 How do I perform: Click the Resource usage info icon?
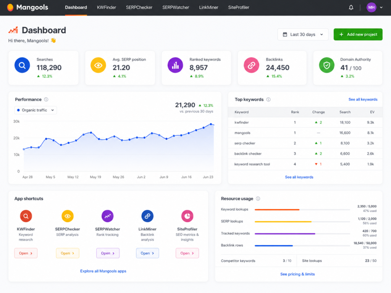pyautogui.click(x=258, y=198)
